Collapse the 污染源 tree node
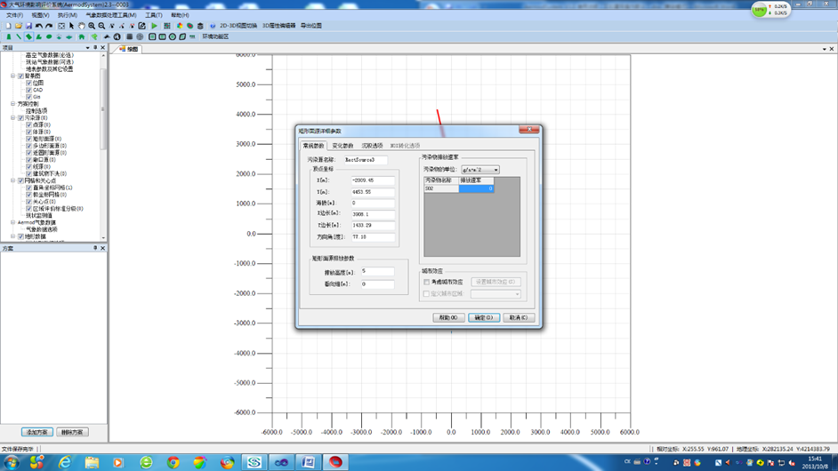Viewport: 838px width, 471px height. coord(12,118)
